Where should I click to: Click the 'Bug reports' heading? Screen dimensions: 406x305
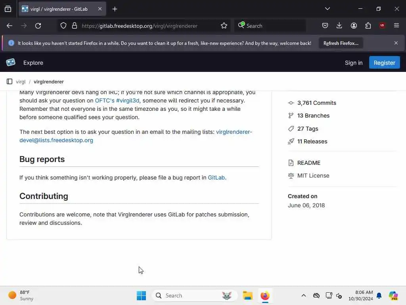[42, 159]
